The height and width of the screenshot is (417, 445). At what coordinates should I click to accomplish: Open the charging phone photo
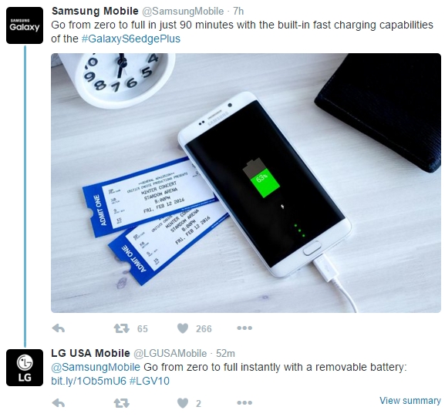tap(246, 183)
